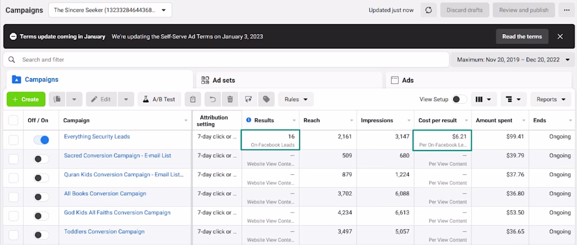Switch to the Ad sets tab
The height and width of the screenshot is (245, 577).
[x=289, y=80]
